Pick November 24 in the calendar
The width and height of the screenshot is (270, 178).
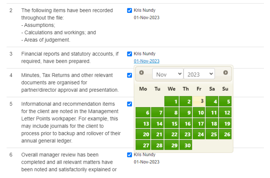[x=199, y=134]
